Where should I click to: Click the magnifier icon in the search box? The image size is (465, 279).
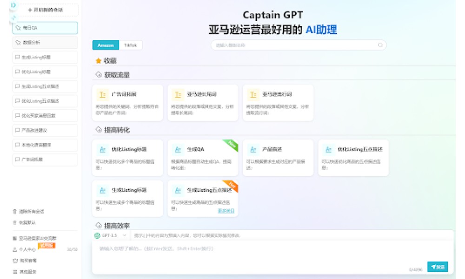click(380, 45)
